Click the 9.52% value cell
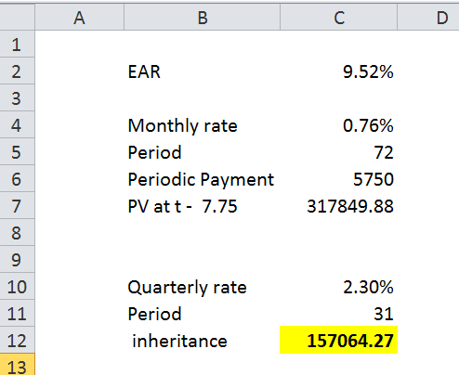Viewport: 459px width, 375px height. tap(339, 71)
